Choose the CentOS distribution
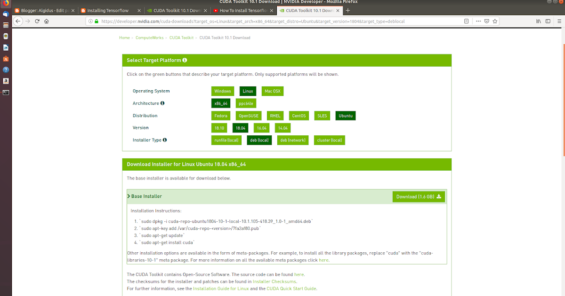 click(x=299, y=116)
